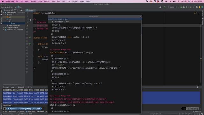The width and height of the screenshot is (204, 115).
Task: Click Collapse All icon in Project panel
Action: click(18, 10)
